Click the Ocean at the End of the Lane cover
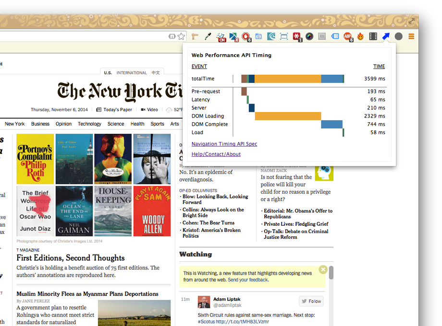The image size is (442, 326). pyautogui.click(x=74, y=211)
